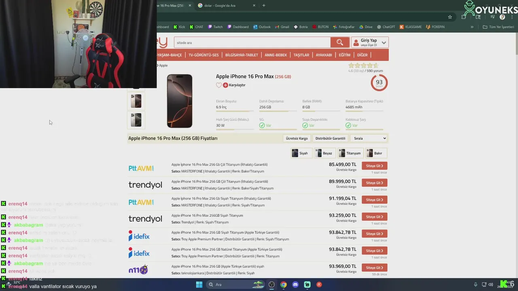Viewport: 518px width, 291px height.
Task: Click in the sitede ara search field
Action: click(x=252, y=42)
